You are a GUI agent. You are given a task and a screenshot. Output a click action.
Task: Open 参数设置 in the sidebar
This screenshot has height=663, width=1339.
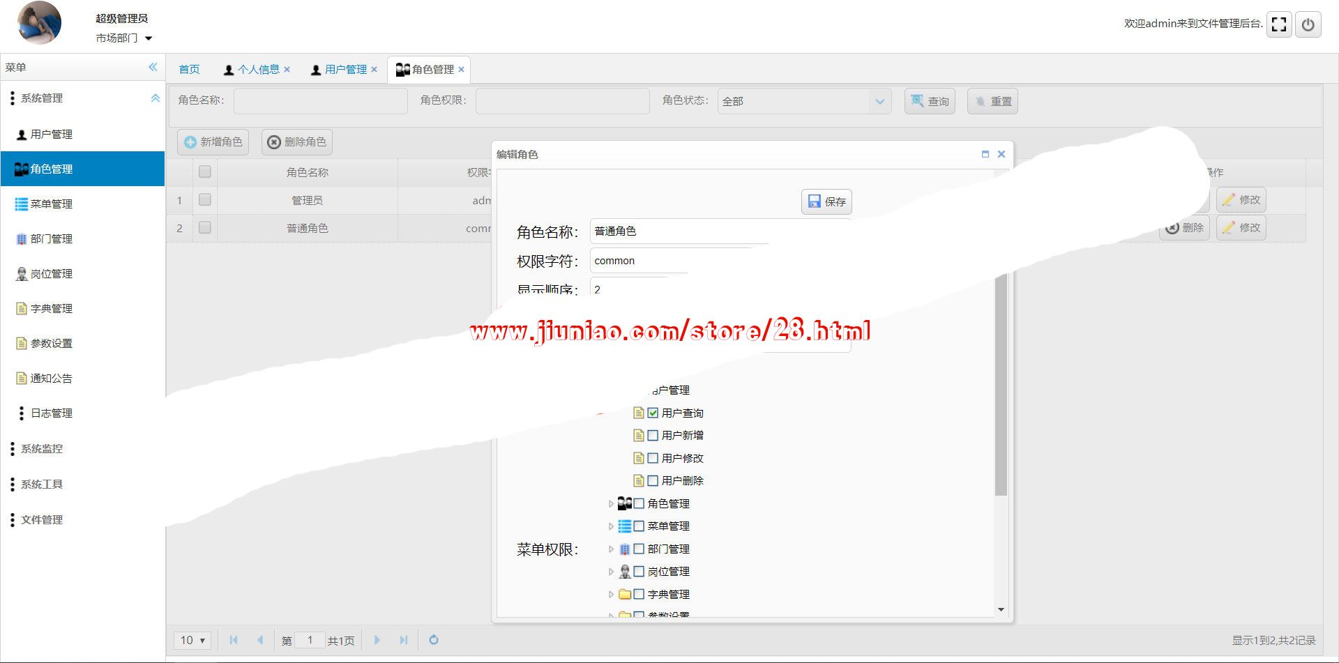click(x=82, y=344)
